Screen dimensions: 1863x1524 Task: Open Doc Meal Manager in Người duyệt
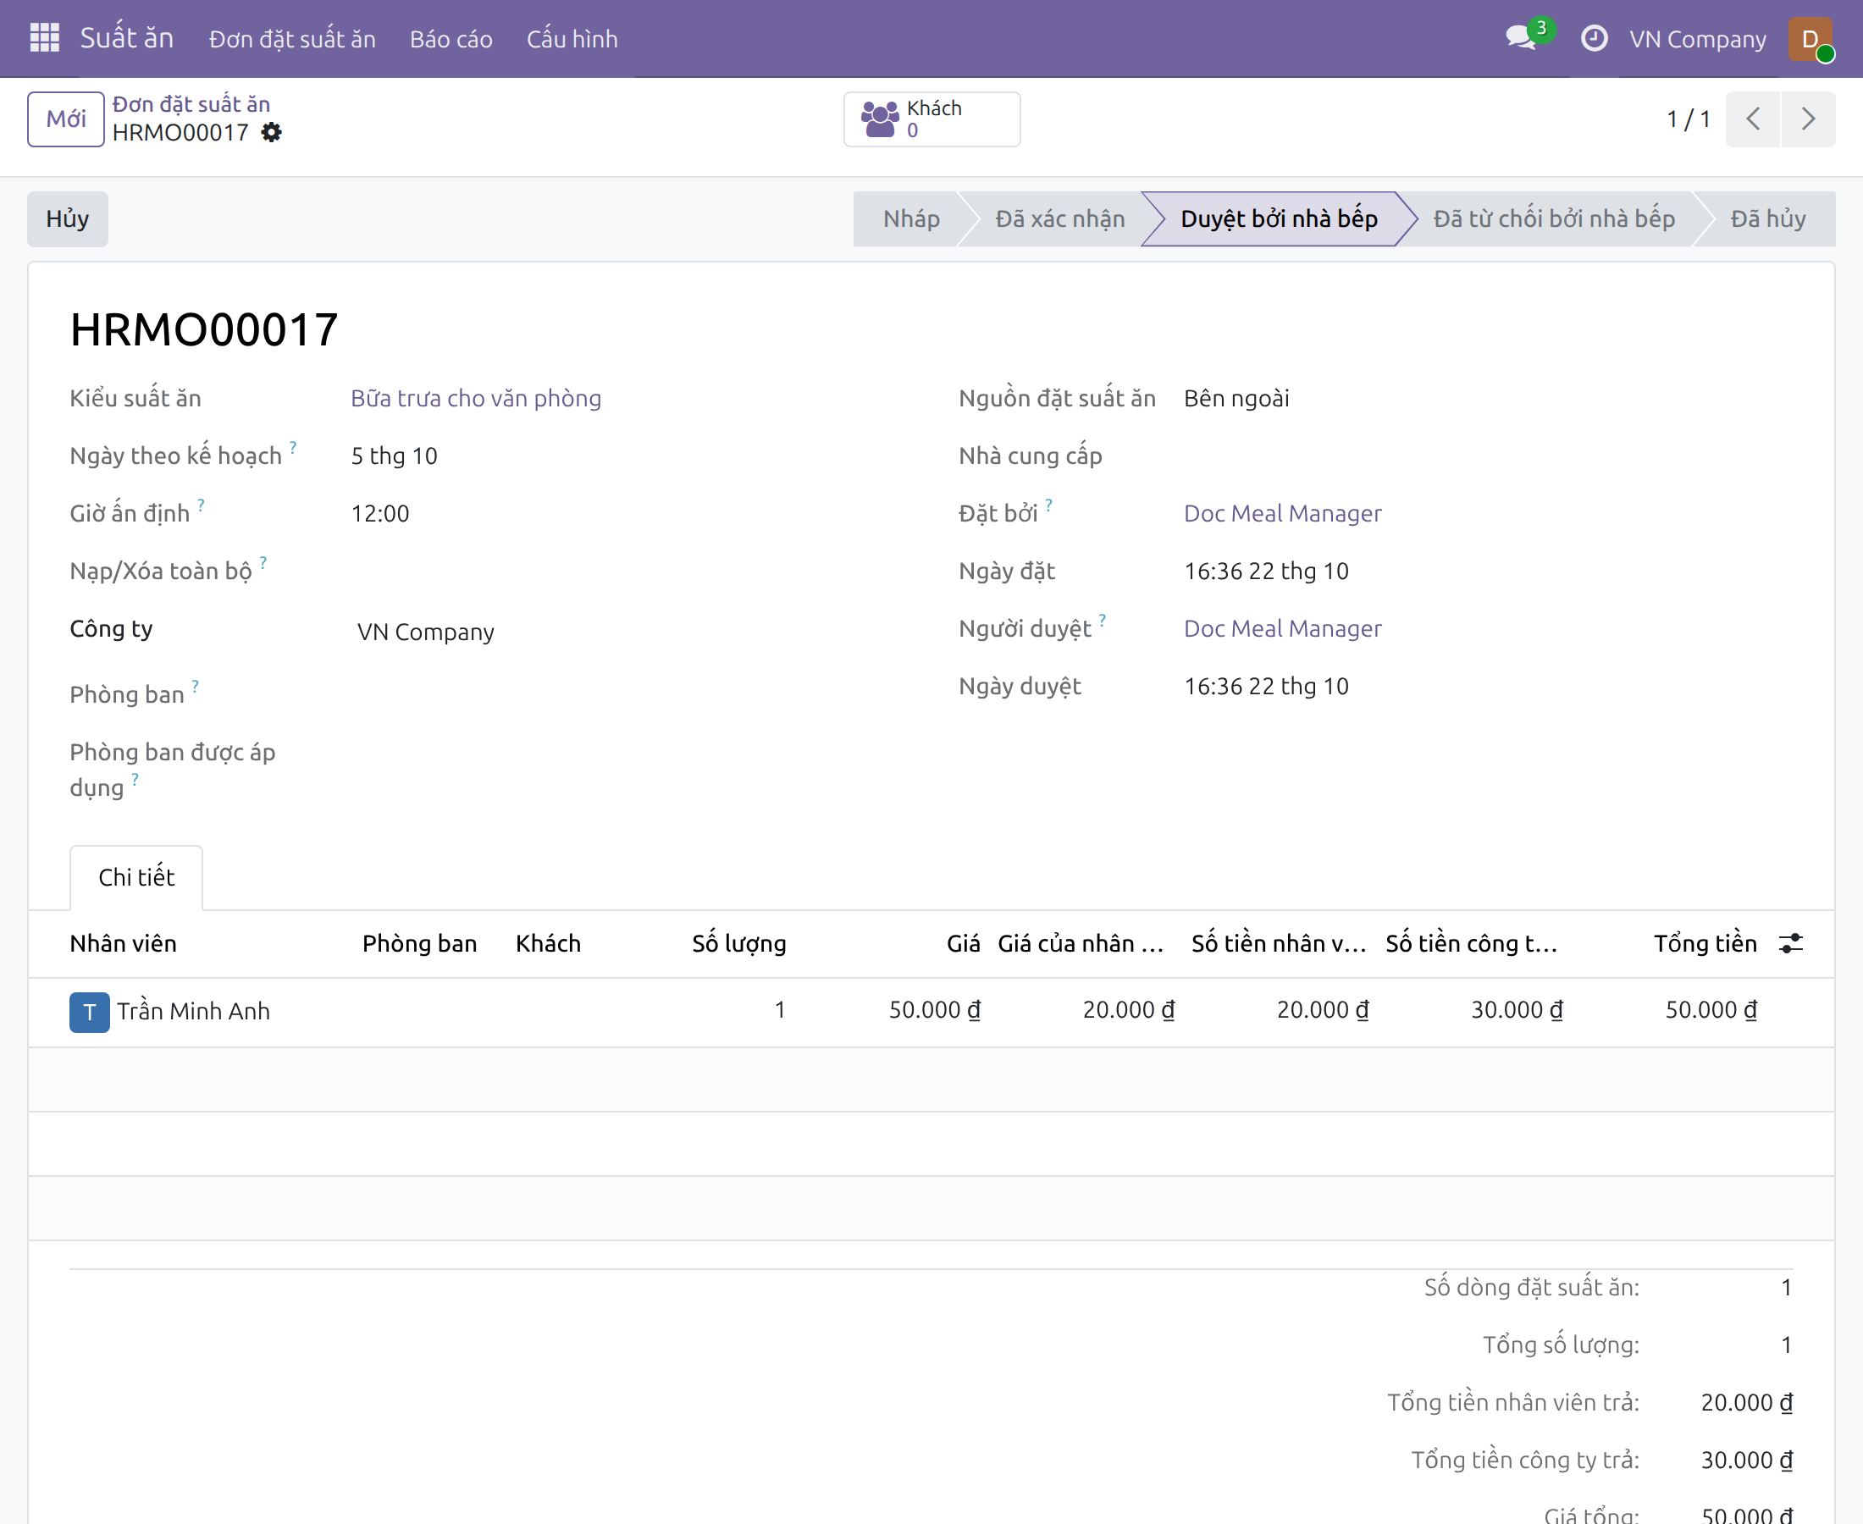coord(1283,628)
